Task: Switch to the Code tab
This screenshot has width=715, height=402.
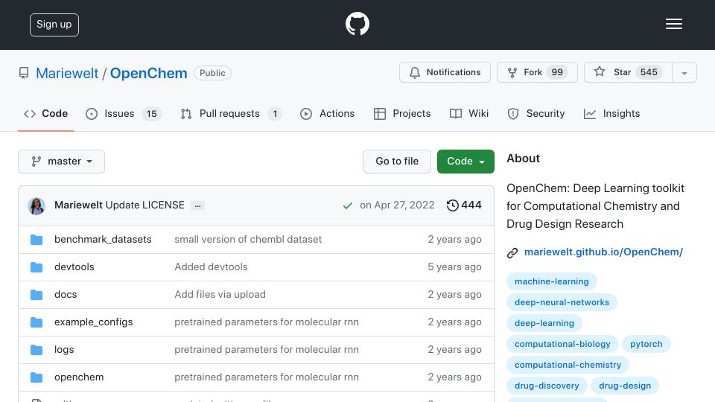Action: pyautogui.click(x=45, y=113)
